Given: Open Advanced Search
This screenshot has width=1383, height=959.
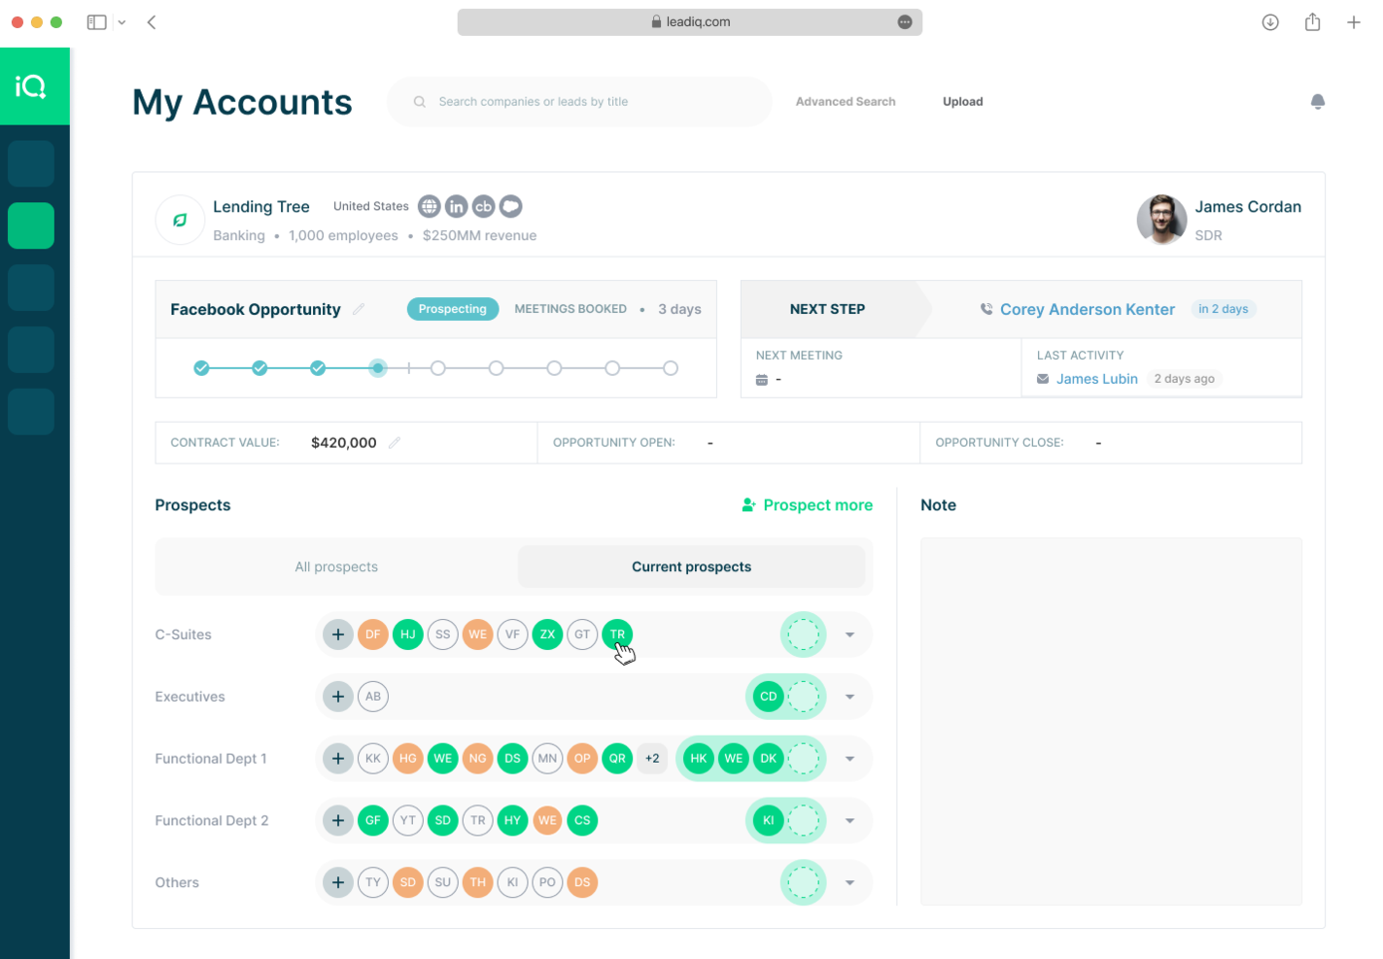Looking at the screenshot, I should [x=846, y=101].
